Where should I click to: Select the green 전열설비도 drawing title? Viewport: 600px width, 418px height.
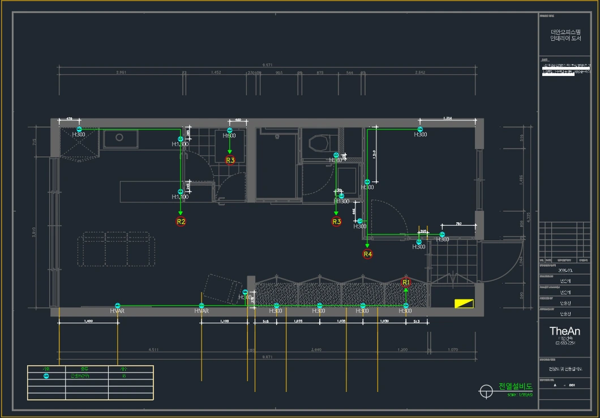click(x=515, y=386)
